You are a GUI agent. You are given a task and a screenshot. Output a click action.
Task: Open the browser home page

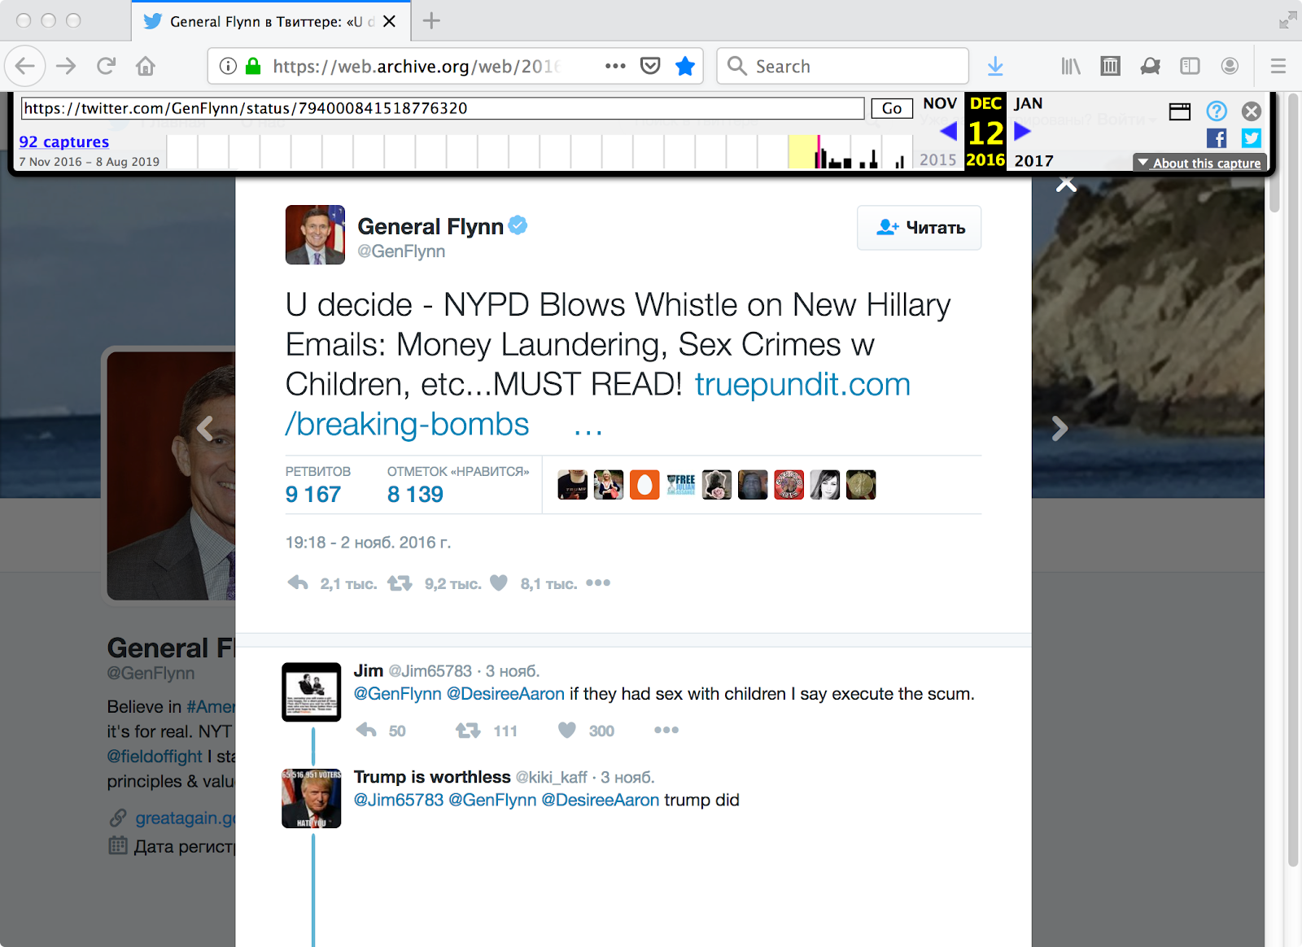click(146, 66)
